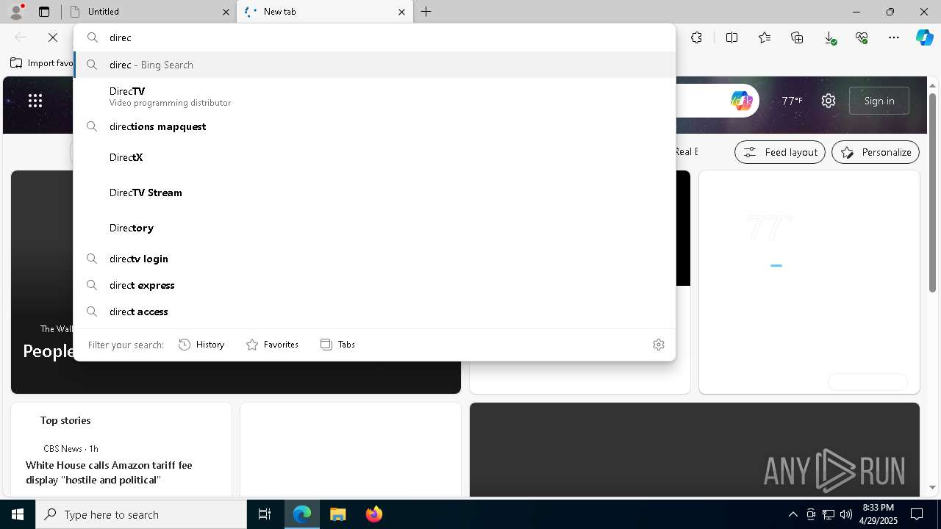This screenshot has width=941, height=529.
Task: Open page settings gear icon
Action: (829, 101)
